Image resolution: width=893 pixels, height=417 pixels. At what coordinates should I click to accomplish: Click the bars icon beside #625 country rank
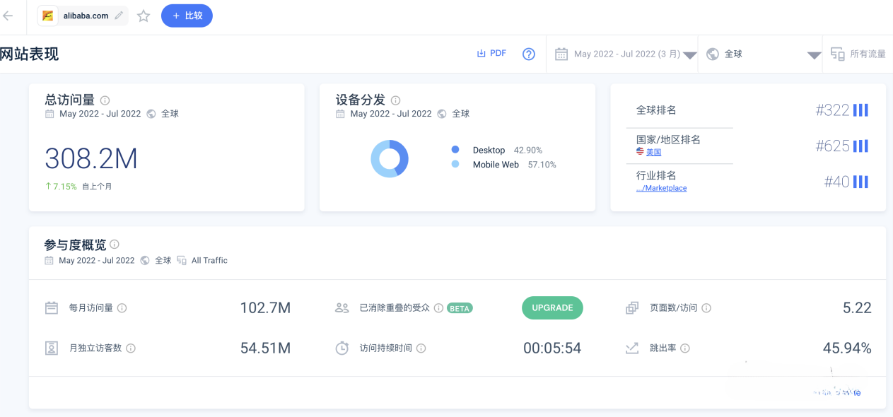(860, 146)
